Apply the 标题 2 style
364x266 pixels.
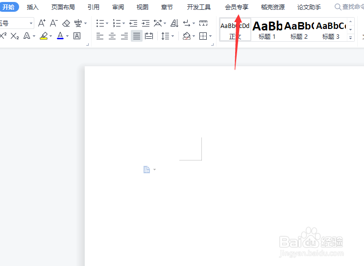point(299,30)
